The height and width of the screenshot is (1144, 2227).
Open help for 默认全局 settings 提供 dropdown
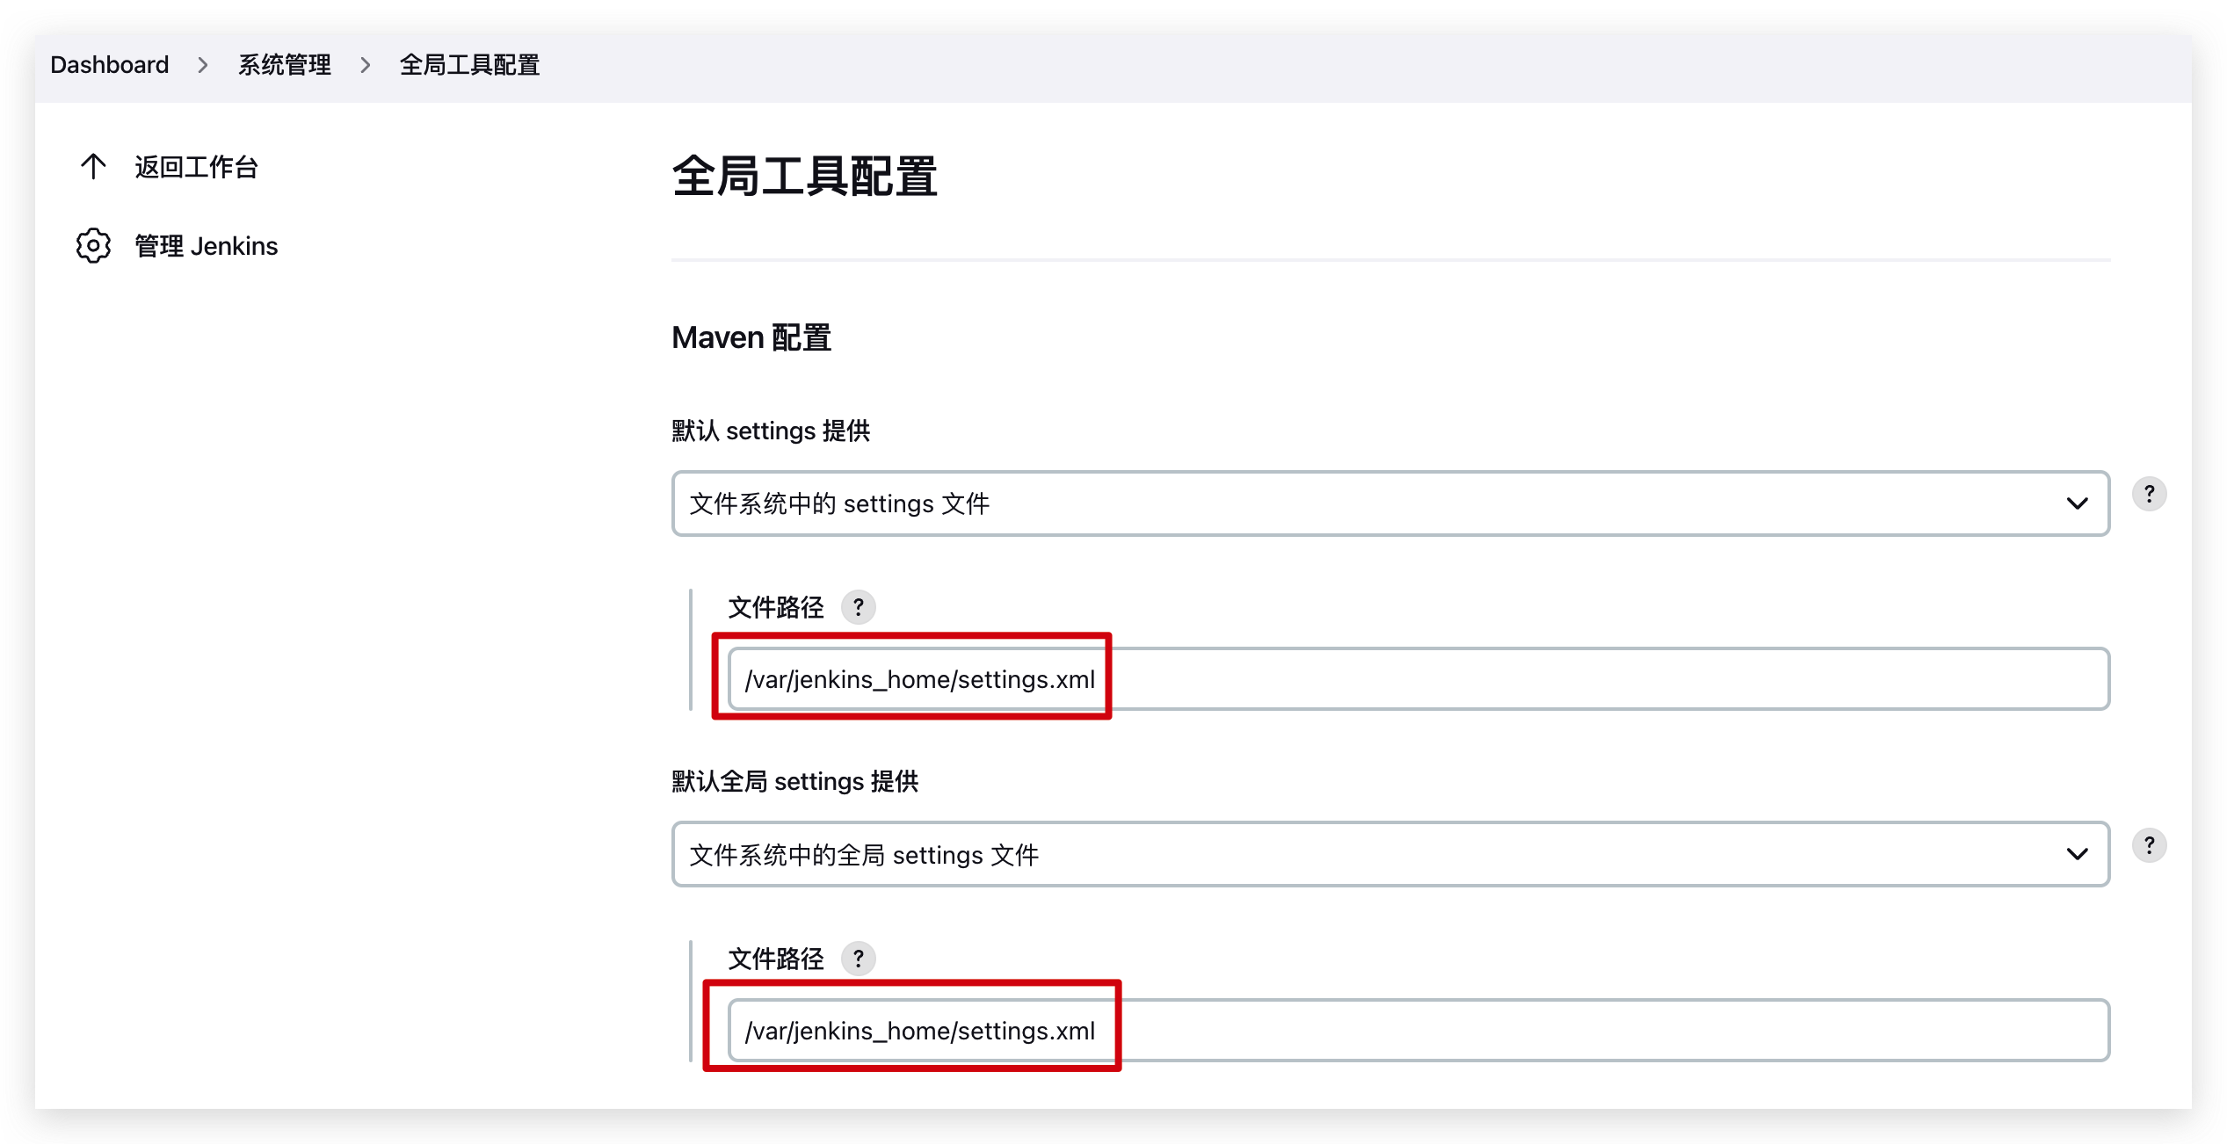(x=2149, y=845)
